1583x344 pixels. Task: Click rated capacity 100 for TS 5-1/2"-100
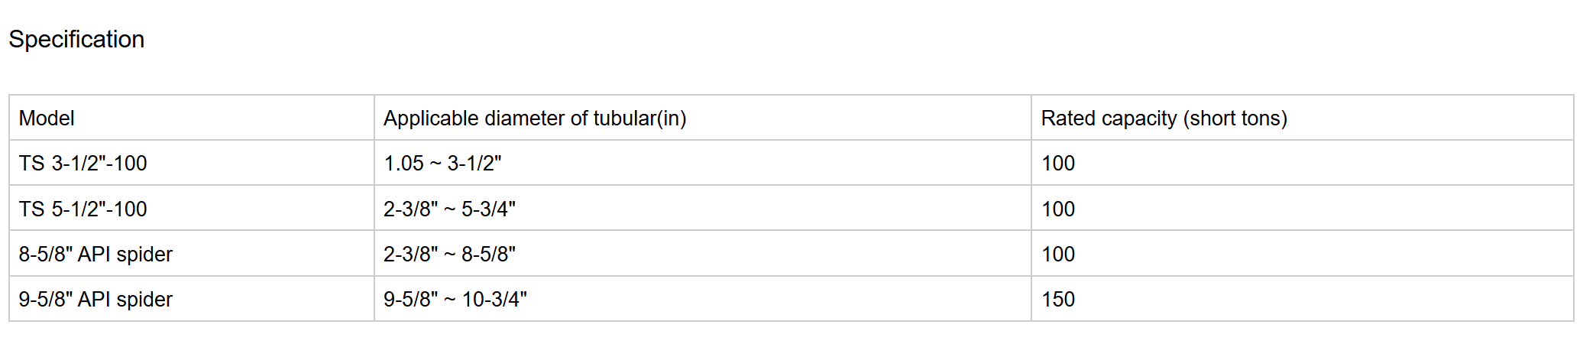(x=1058, y=209)
